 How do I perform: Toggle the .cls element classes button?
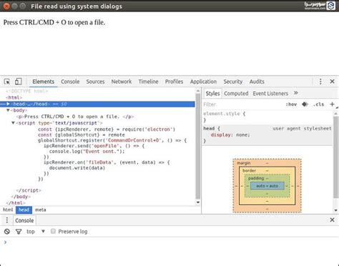(319, 104)
